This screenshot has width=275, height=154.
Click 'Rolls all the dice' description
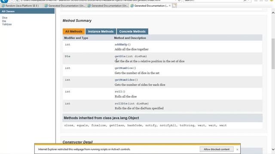tap(125, 96)
